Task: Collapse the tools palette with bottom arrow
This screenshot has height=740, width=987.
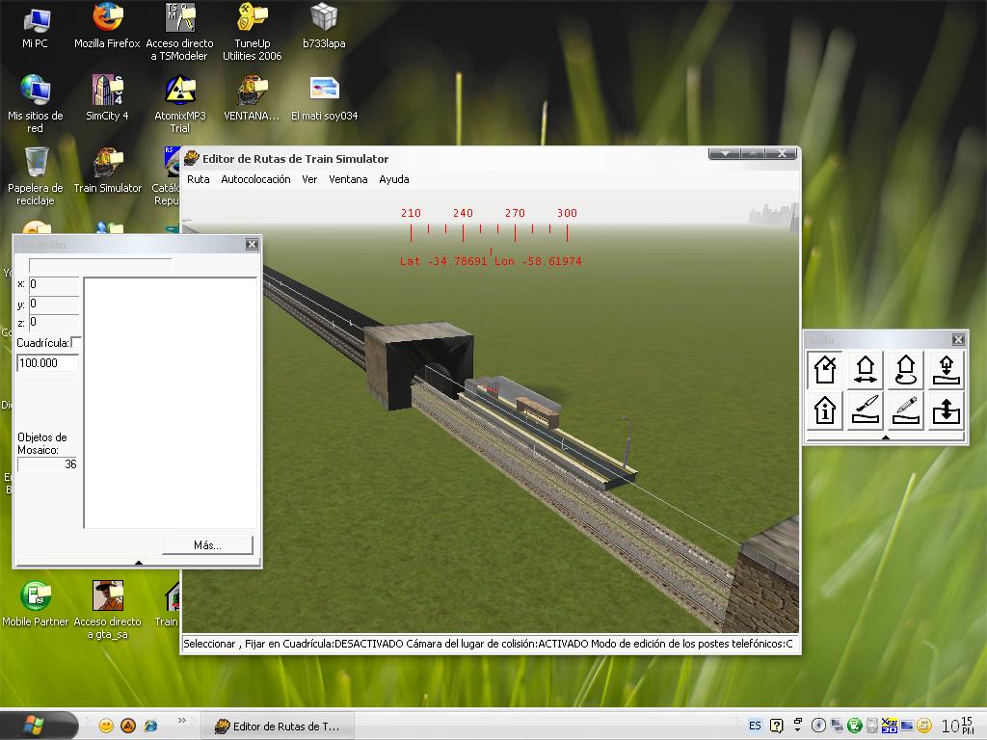Action: (x=885, y=437)
